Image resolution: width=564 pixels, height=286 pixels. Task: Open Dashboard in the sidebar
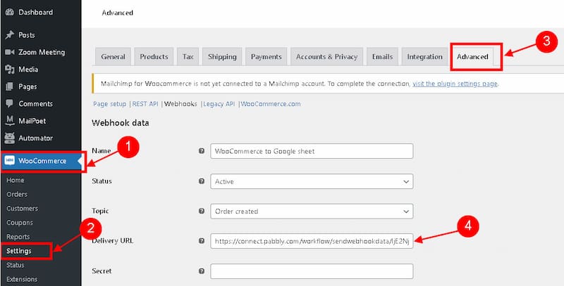tap(36, 12)
